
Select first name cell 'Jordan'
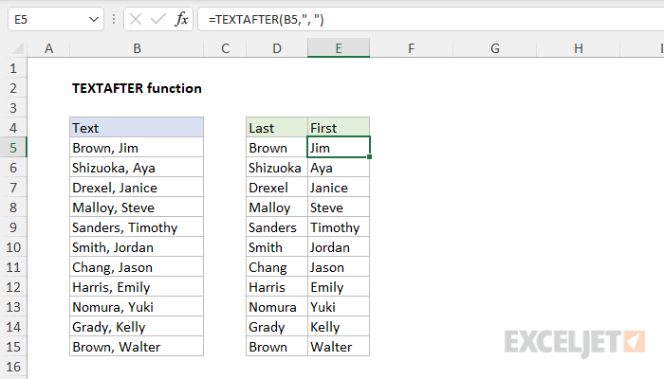(x=339, y=247)
